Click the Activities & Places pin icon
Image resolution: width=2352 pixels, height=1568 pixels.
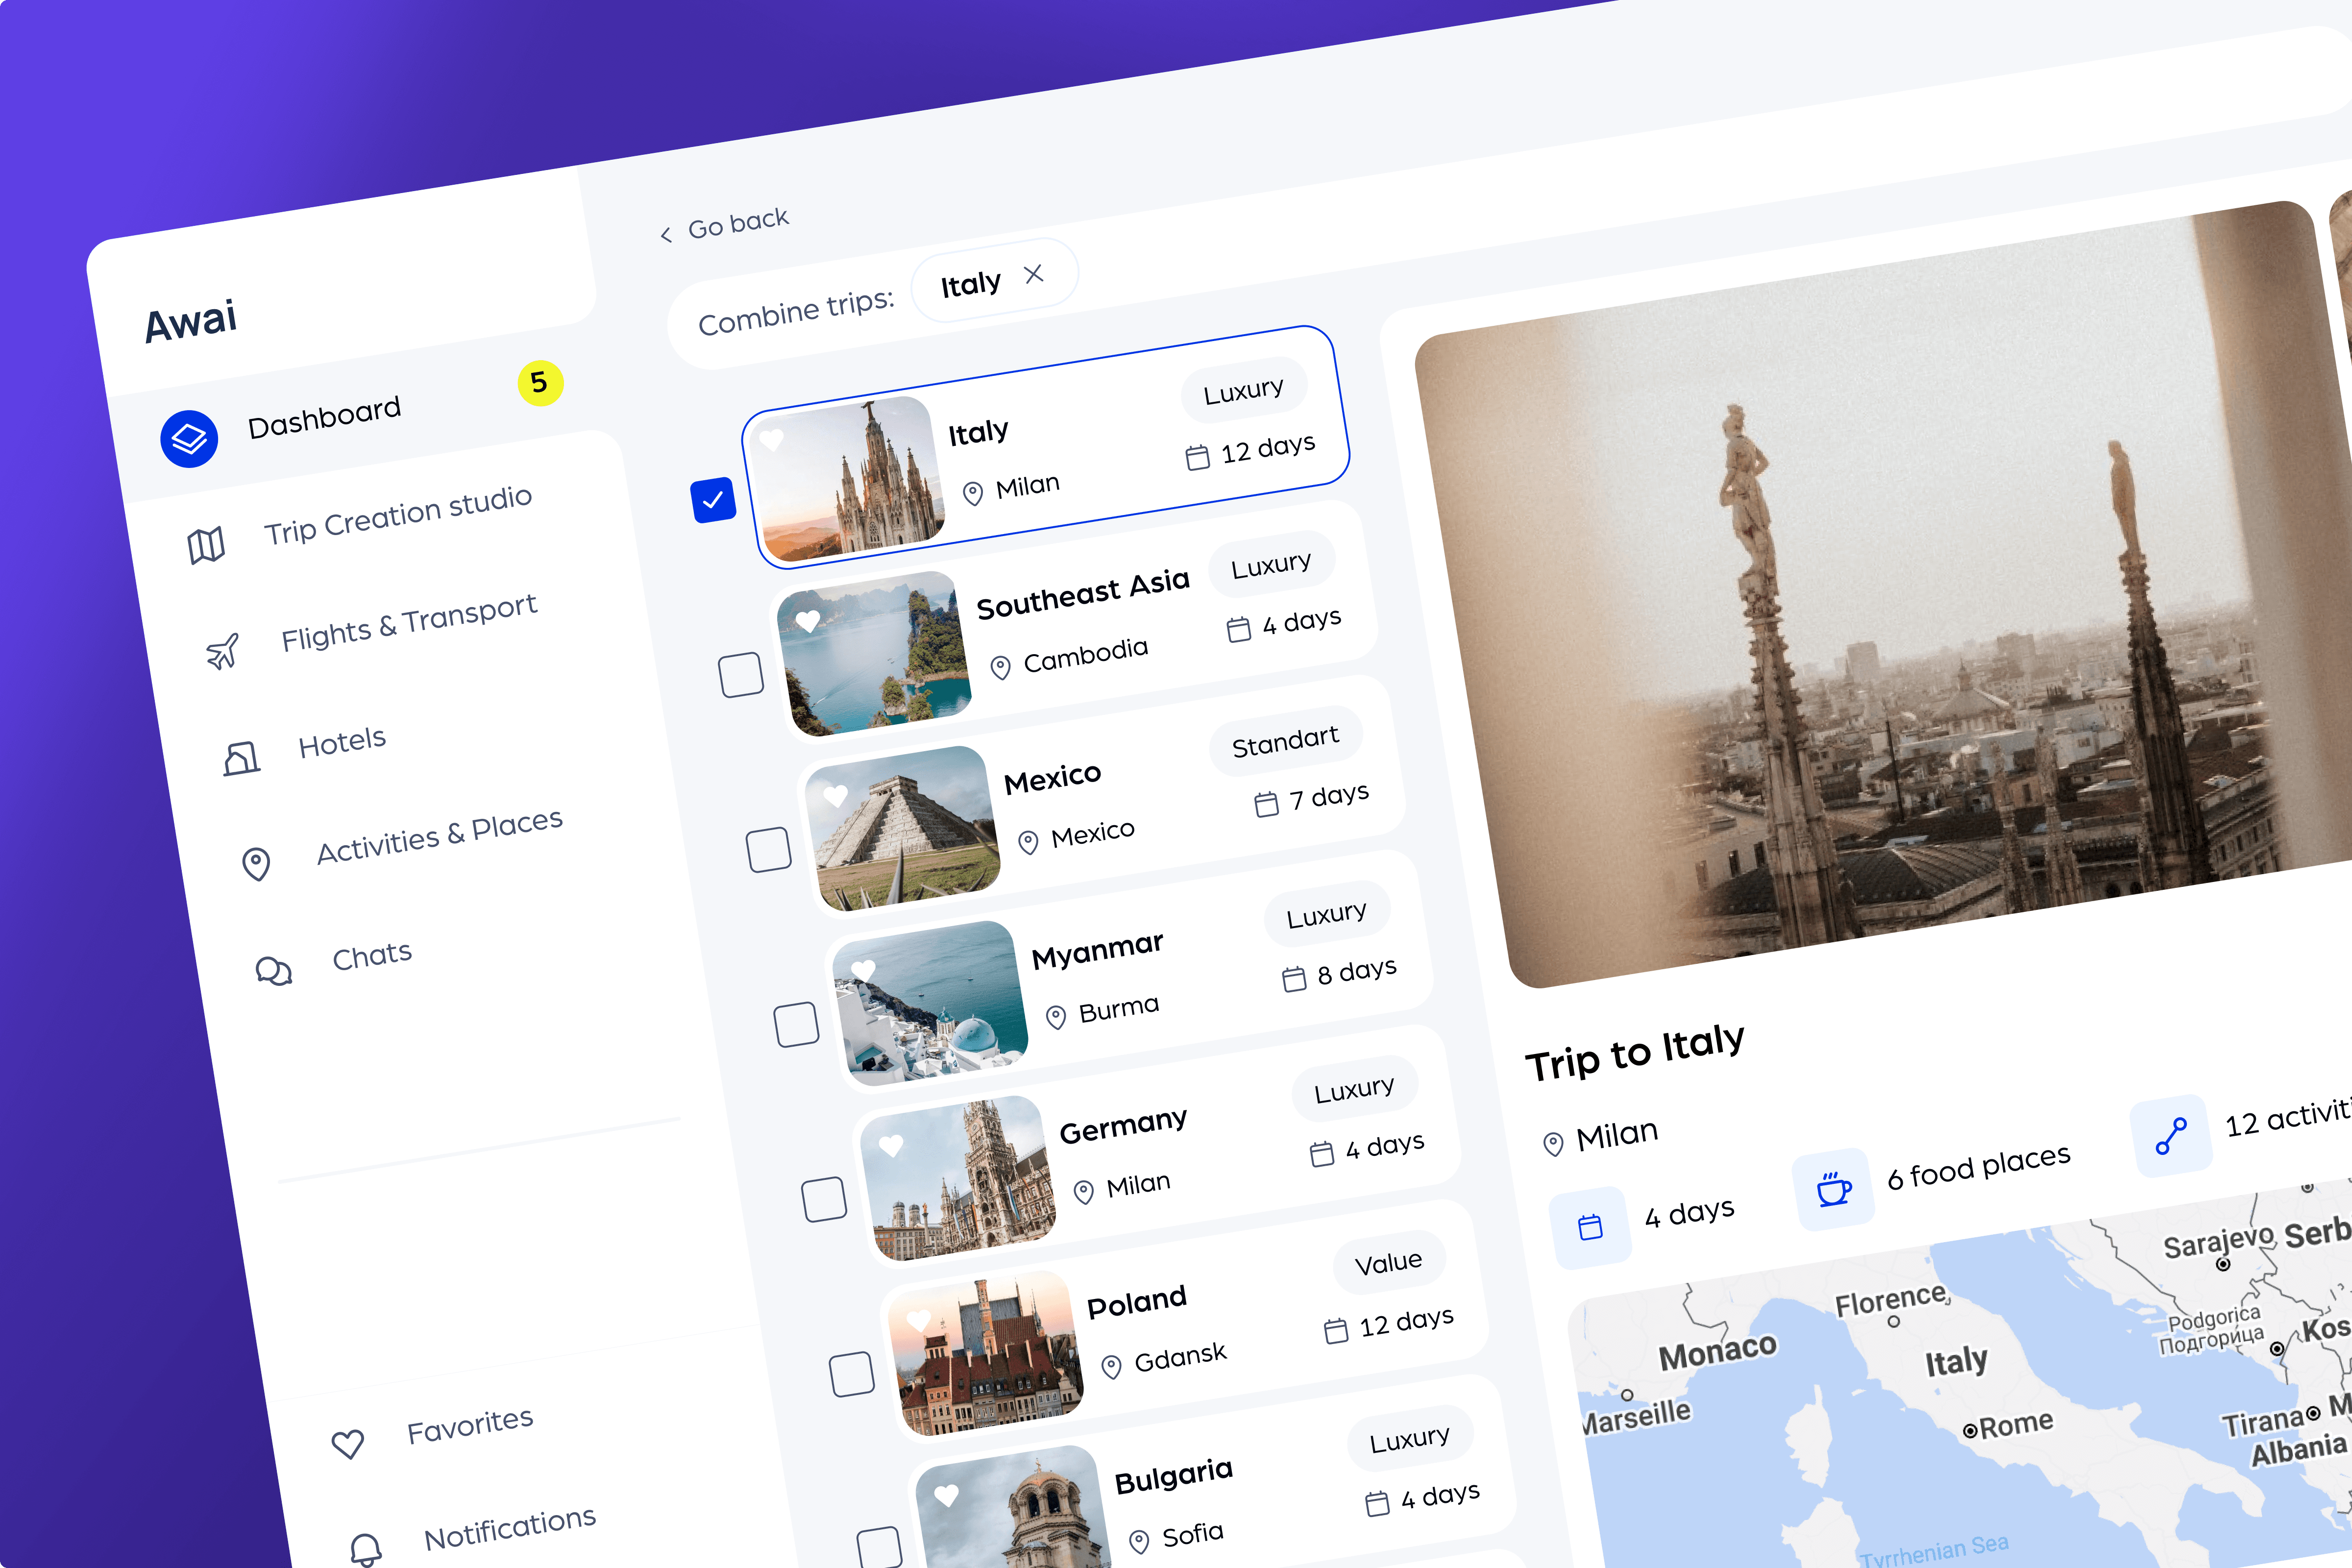tap(256, 863)
